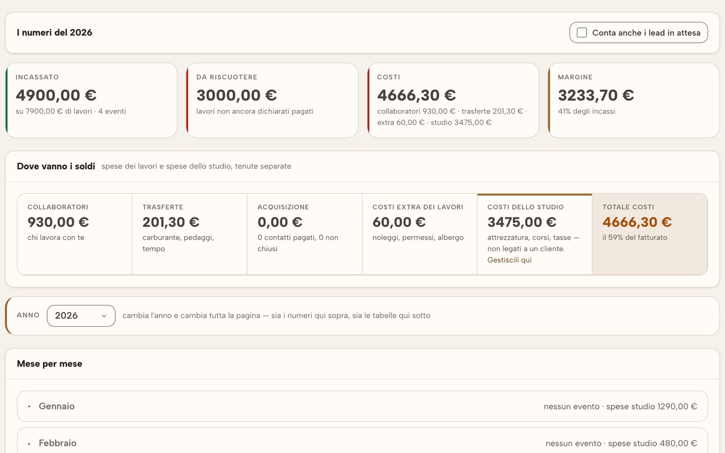The image size is (725, 453).
Task: Click the Costi extra dei lavori amount 60,00 €
Action: tap(399, 222)
